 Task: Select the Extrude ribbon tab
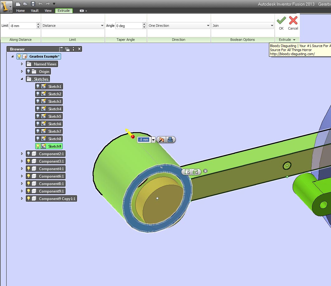coord(64,11)
